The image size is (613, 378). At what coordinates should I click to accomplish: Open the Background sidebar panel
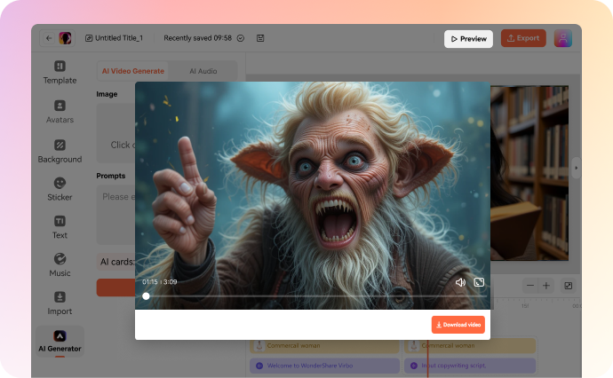[60, 152]
